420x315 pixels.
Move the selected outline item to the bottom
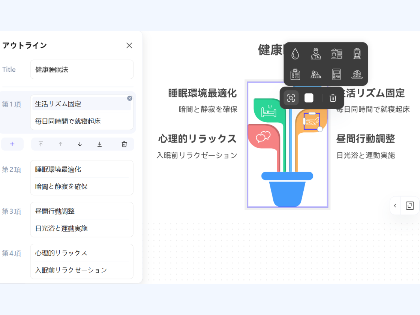tap(99, 144)
